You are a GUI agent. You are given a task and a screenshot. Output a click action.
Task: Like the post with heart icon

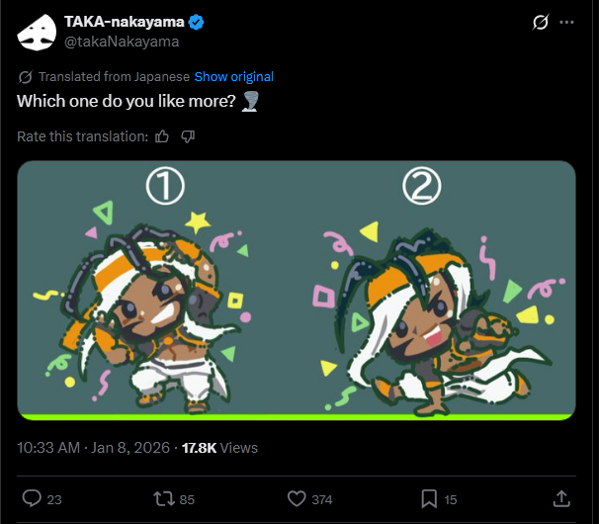(296, 498)
